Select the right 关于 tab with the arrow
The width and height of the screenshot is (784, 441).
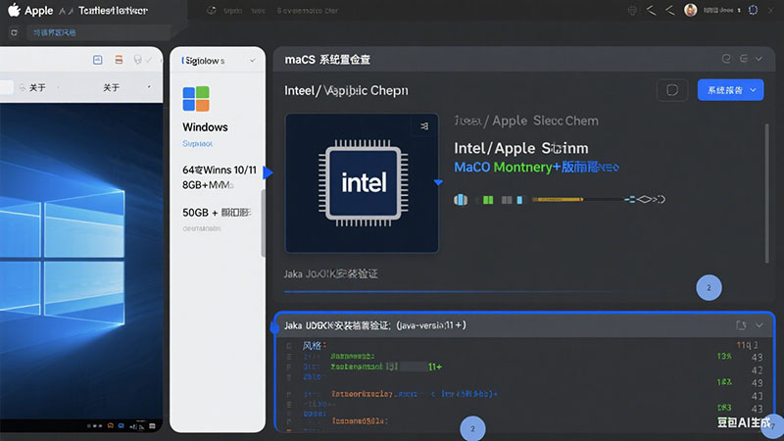point(111,88)
